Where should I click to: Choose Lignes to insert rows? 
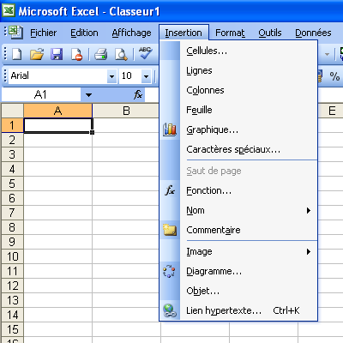[x=238, y=70]
